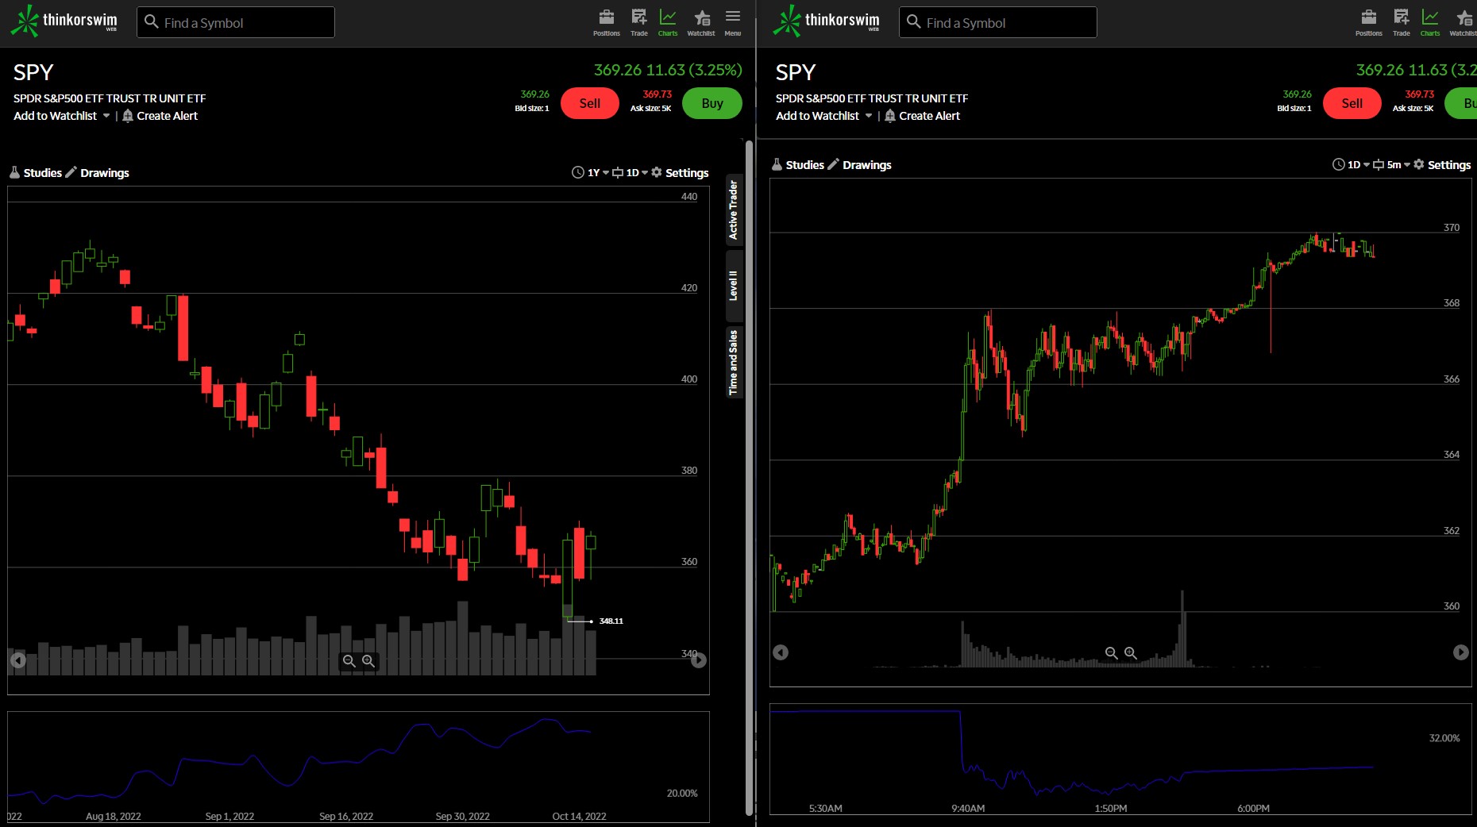Zoom out on the left daily chart

coord(349,660)
